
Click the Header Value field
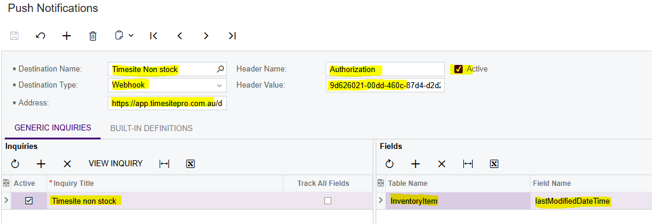tap(385, 85)
